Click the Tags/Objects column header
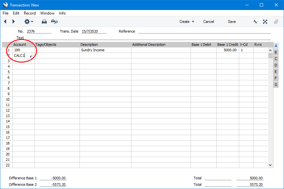The image size is (284, 189). [46, 45]
